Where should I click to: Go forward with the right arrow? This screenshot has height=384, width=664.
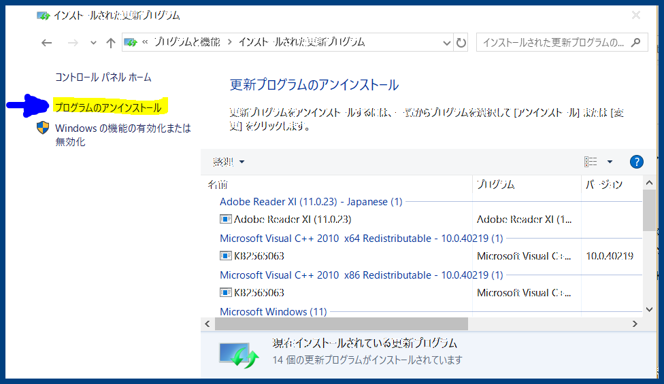[73, 43]
